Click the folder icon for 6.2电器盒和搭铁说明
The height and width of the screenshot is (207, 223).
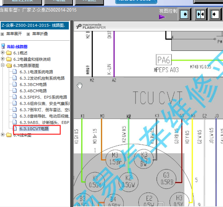(9, 59)
